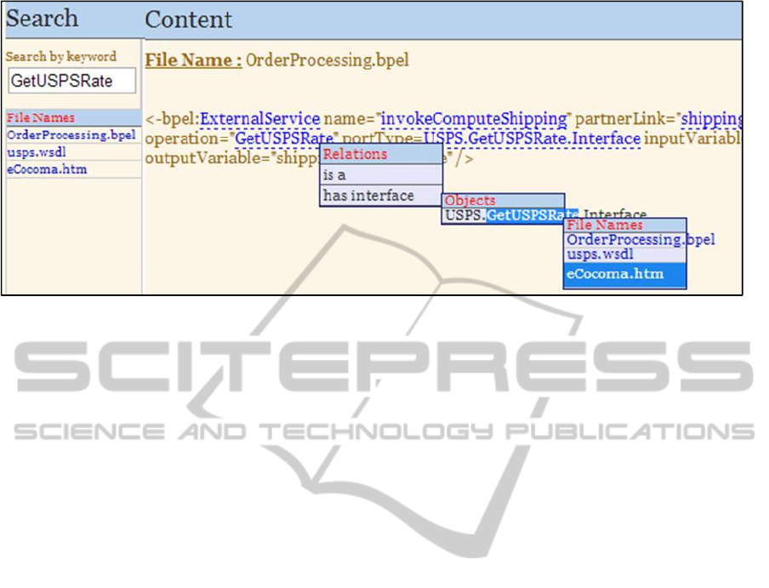This screenshot has width=769, height=588.
Task: Click the invokeComputeShipping name value
Action: tap(474, 118)
